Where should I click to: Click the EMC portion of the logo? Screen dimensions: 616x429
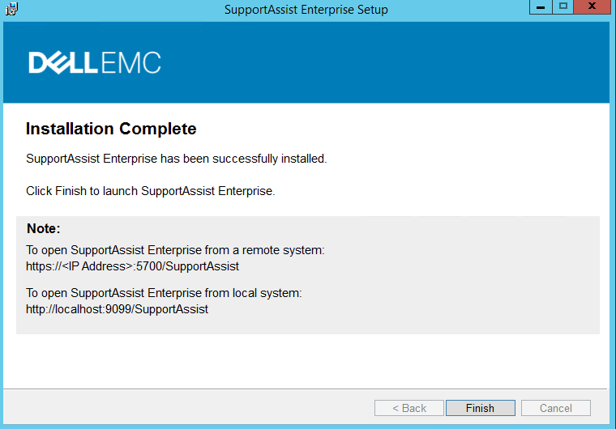pyautogui.click(x=130, y=63)
